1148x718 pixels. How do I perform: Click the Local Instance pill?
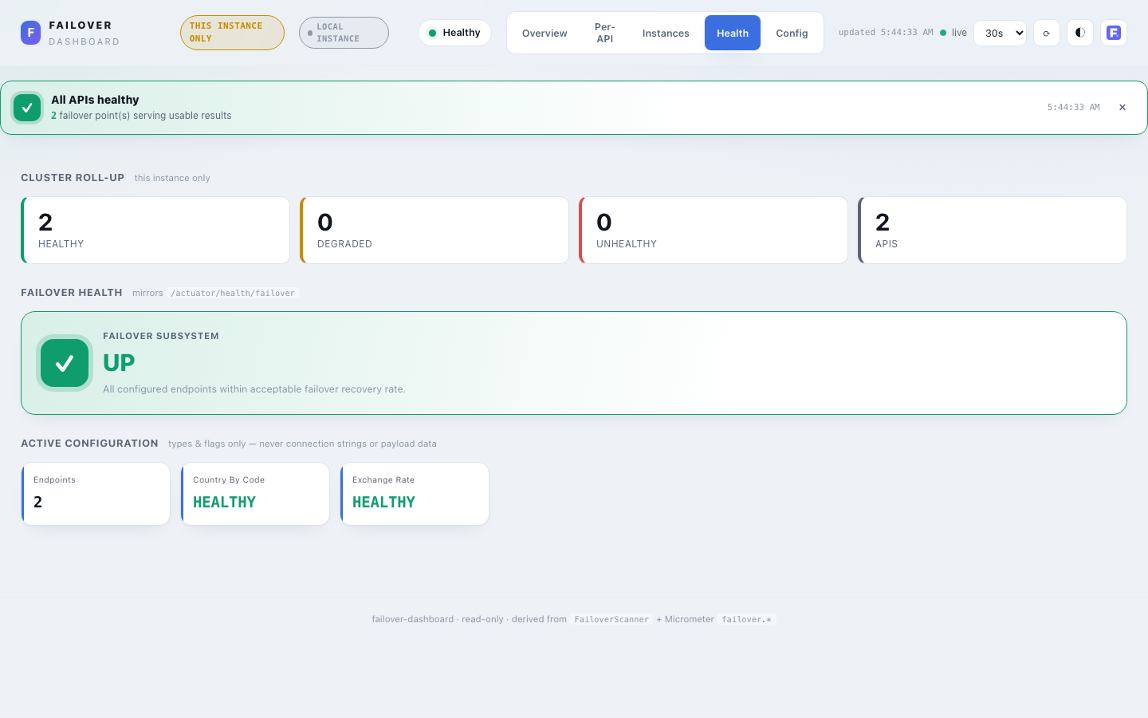tap(344, 33)
